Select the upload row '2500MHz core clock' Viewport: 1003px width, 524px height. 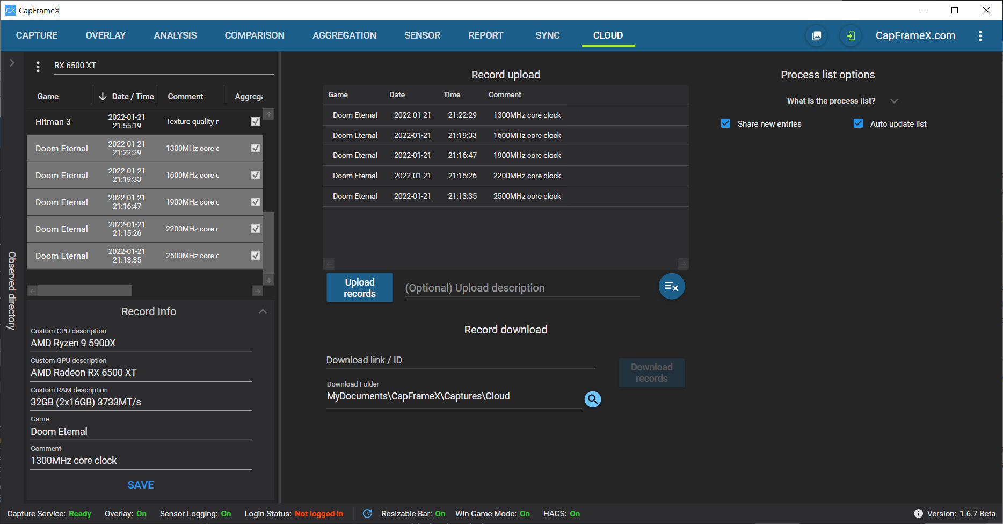(506, 196)
